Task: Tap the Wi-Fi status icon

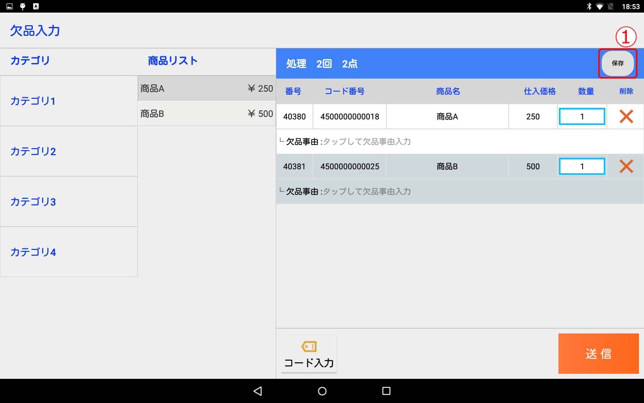Action: [600, 7]
